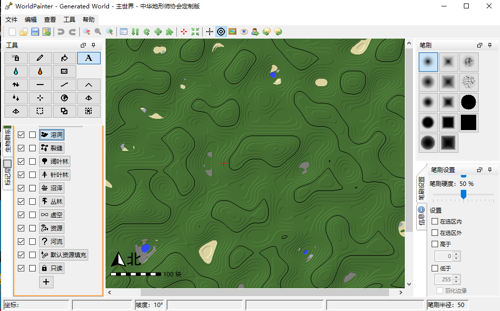Enable the 在选区内 checkbox
This screenshot has width=500, height=311.
pos(435,222)
